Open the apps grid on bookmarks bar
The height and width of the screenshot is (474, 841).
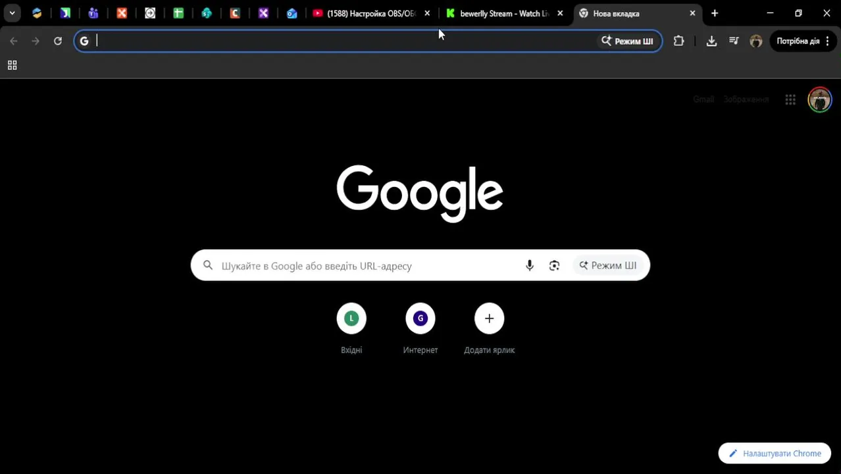pos(12,65)
